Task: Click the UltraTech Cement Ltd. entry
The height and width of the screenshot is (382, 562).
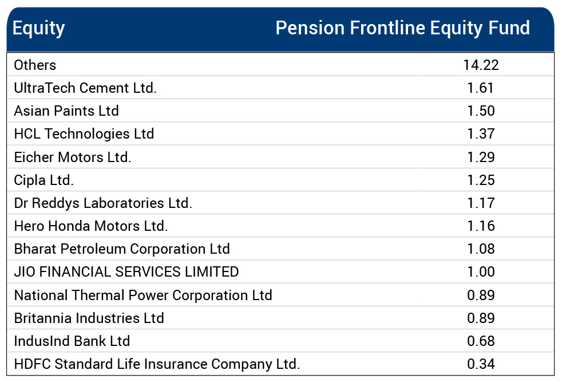Action: click(85, 88)
